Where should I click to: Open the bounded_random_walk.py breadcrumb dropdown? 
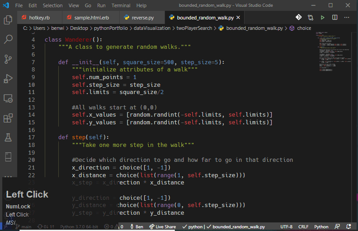click(254, 28)
